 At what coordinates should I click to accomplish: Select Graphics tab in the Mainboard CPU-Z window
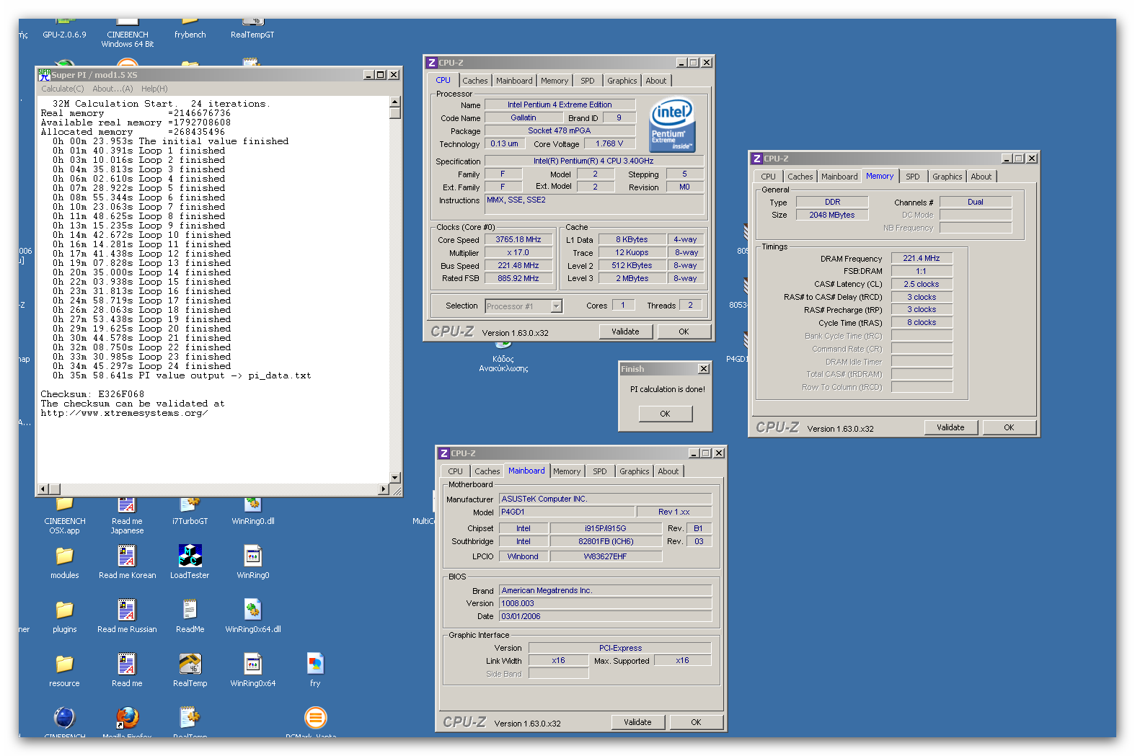[x=635, y=471]
